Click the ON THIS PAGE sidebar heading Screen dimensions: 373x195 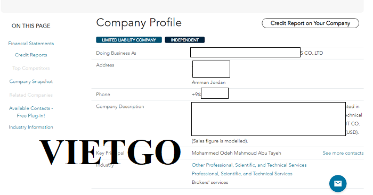coord(31,26)
